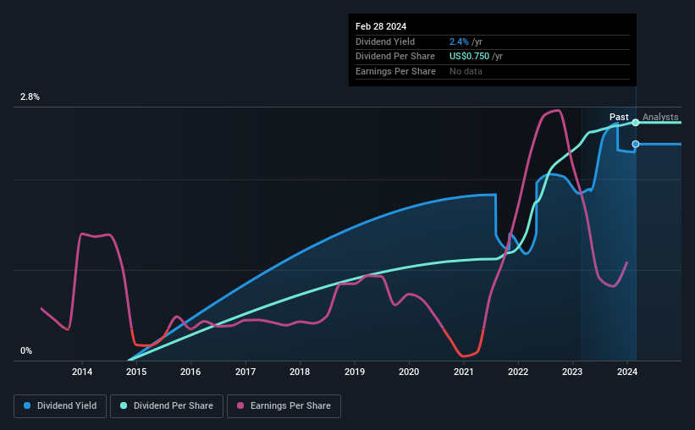Click the pink Earnings Per Share legend dot
Screen dimensions: 695x430
(240, 405)
